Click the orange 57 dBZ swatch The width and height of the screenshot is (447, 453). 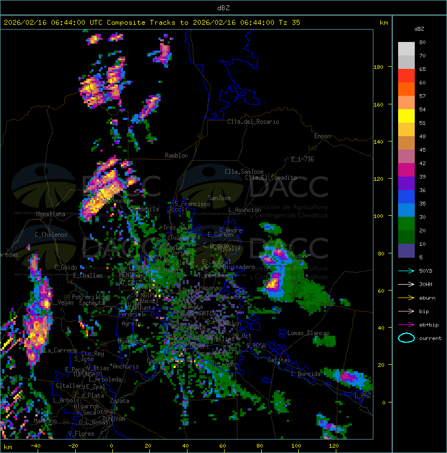coord(406,89)
